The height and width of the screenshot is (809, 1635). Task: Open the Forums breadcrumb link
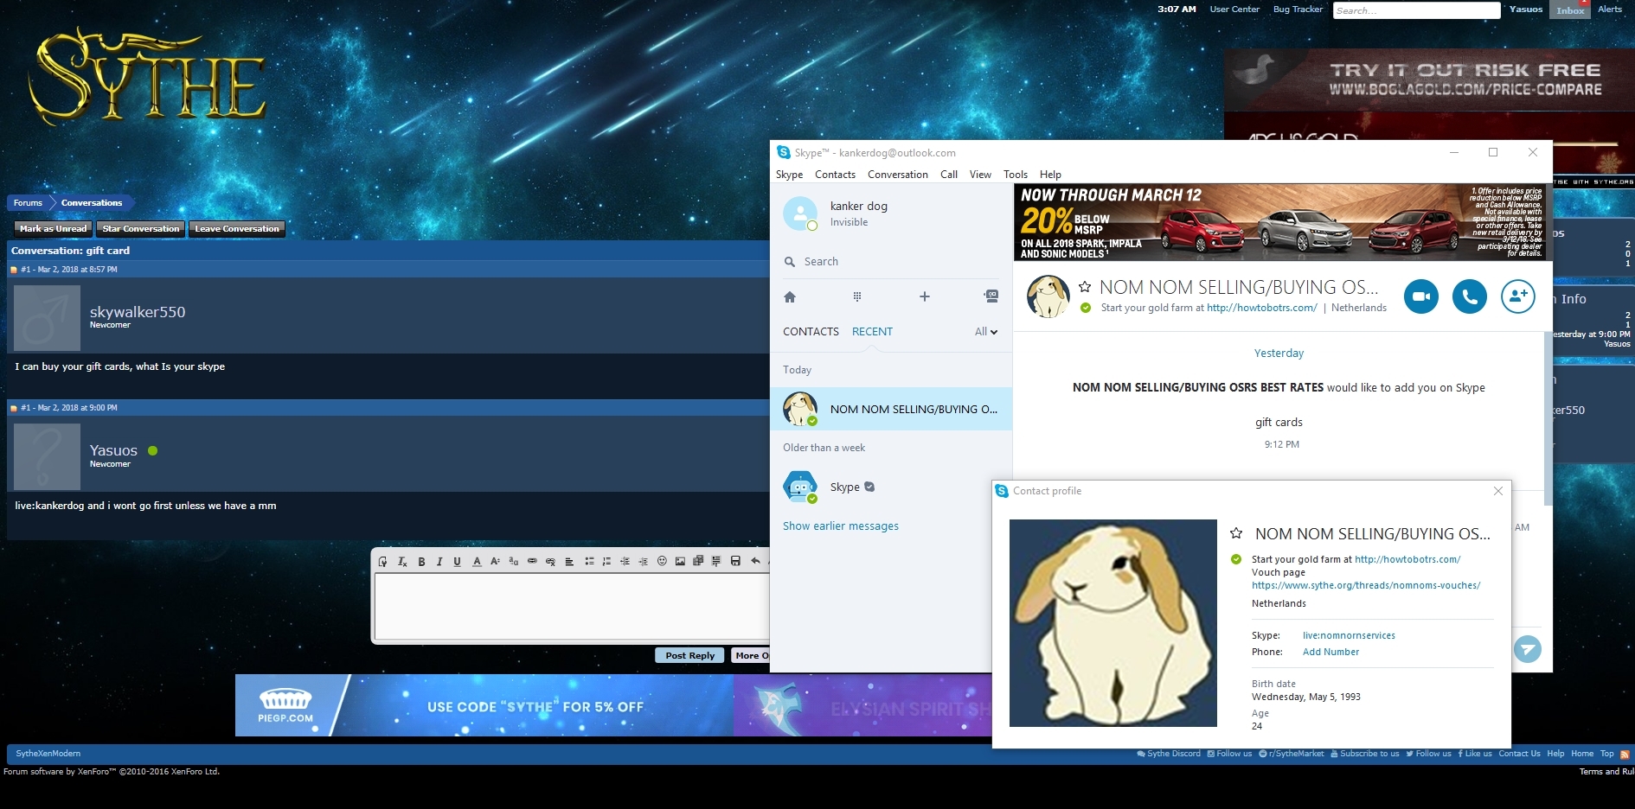[x=28, y=203]
